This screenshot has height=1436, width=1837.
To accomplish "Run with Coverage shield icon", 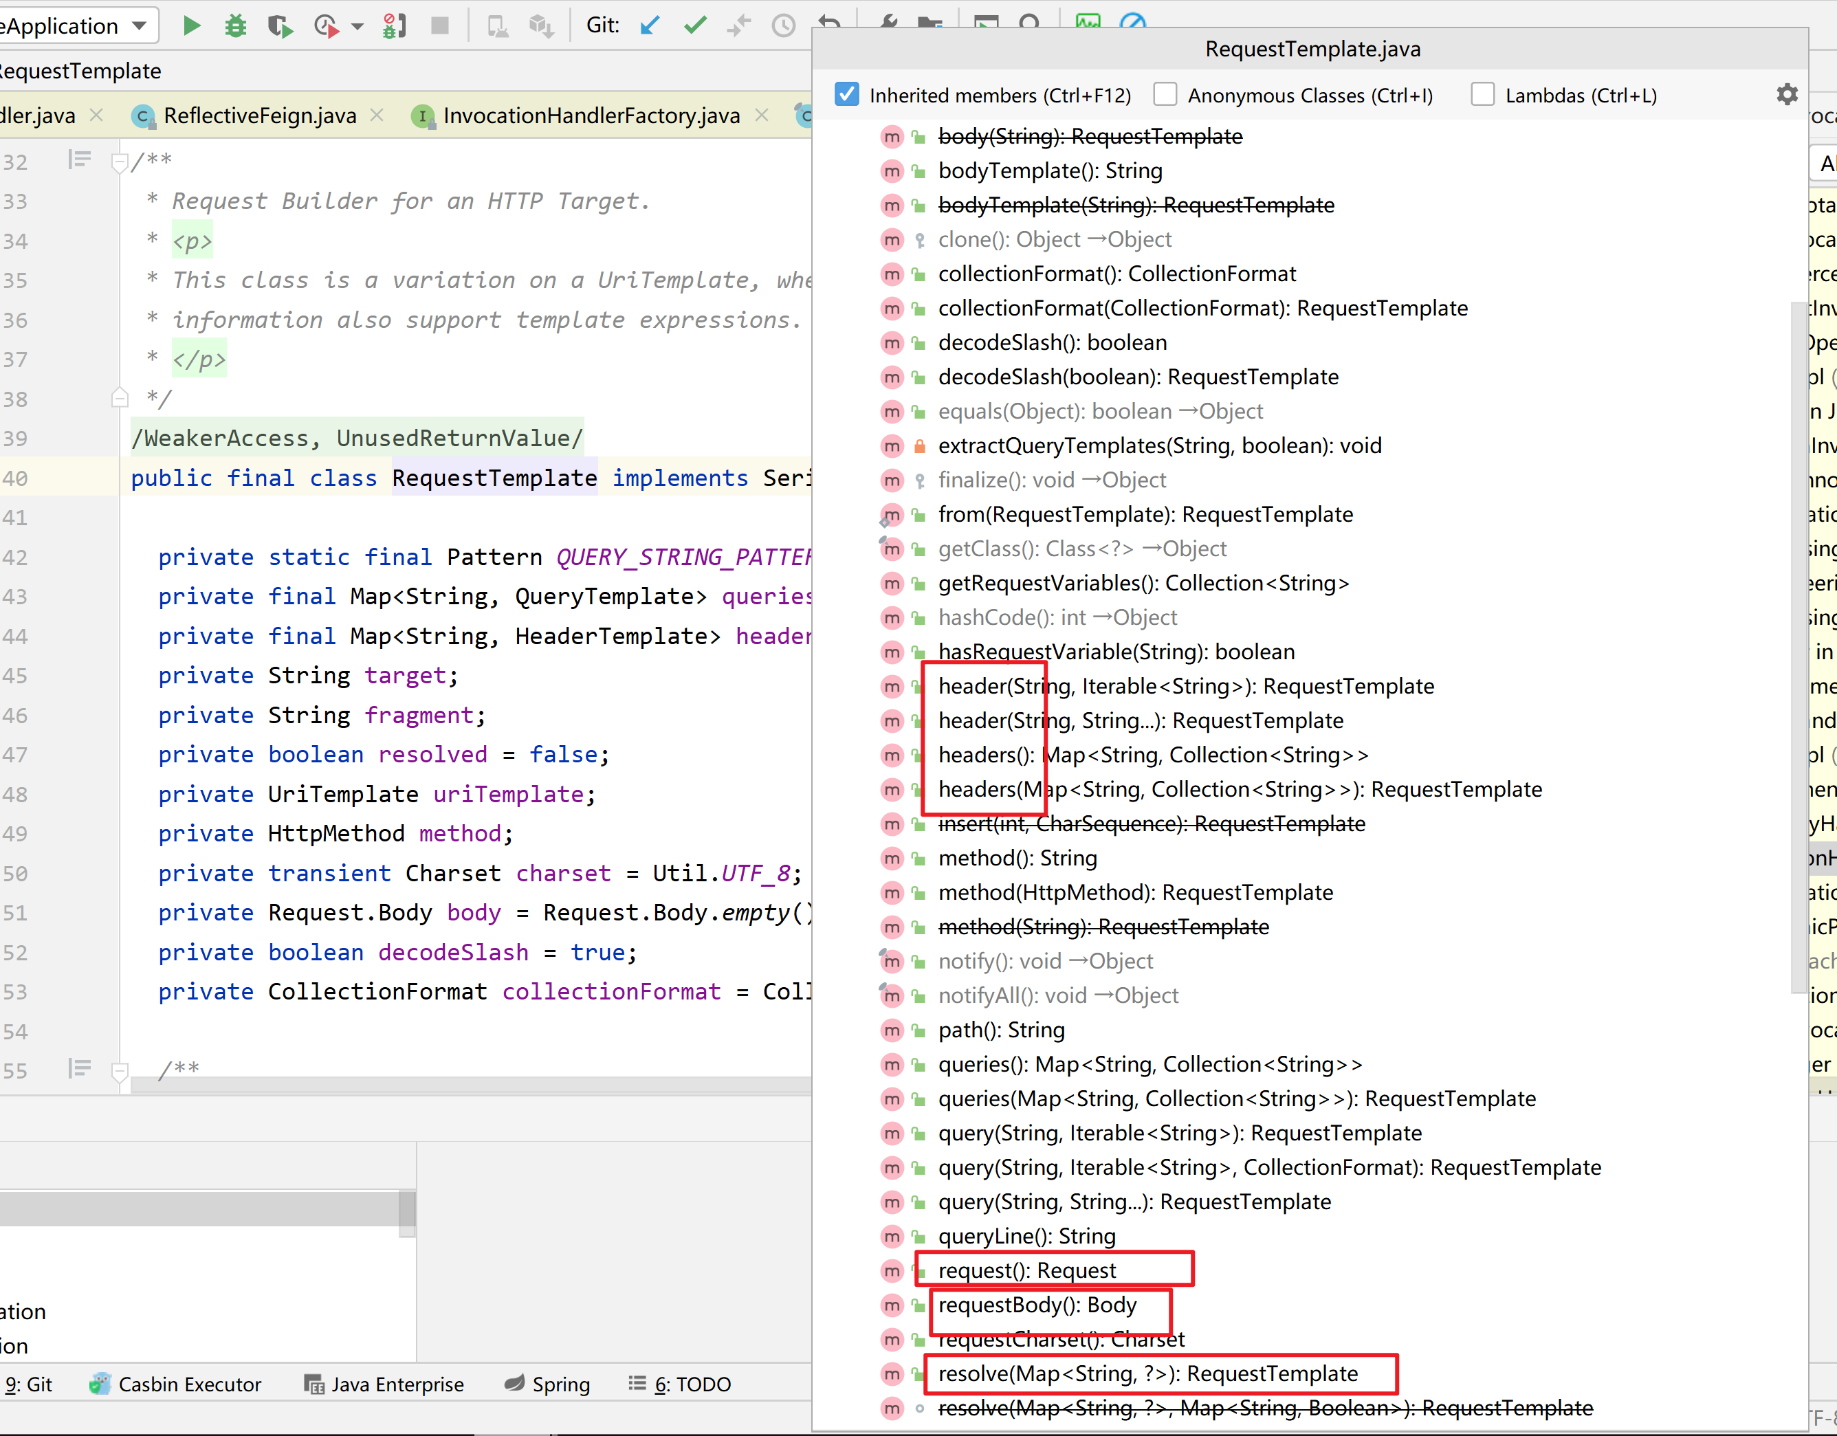I will pyautogui.click(x=280, y=26).
